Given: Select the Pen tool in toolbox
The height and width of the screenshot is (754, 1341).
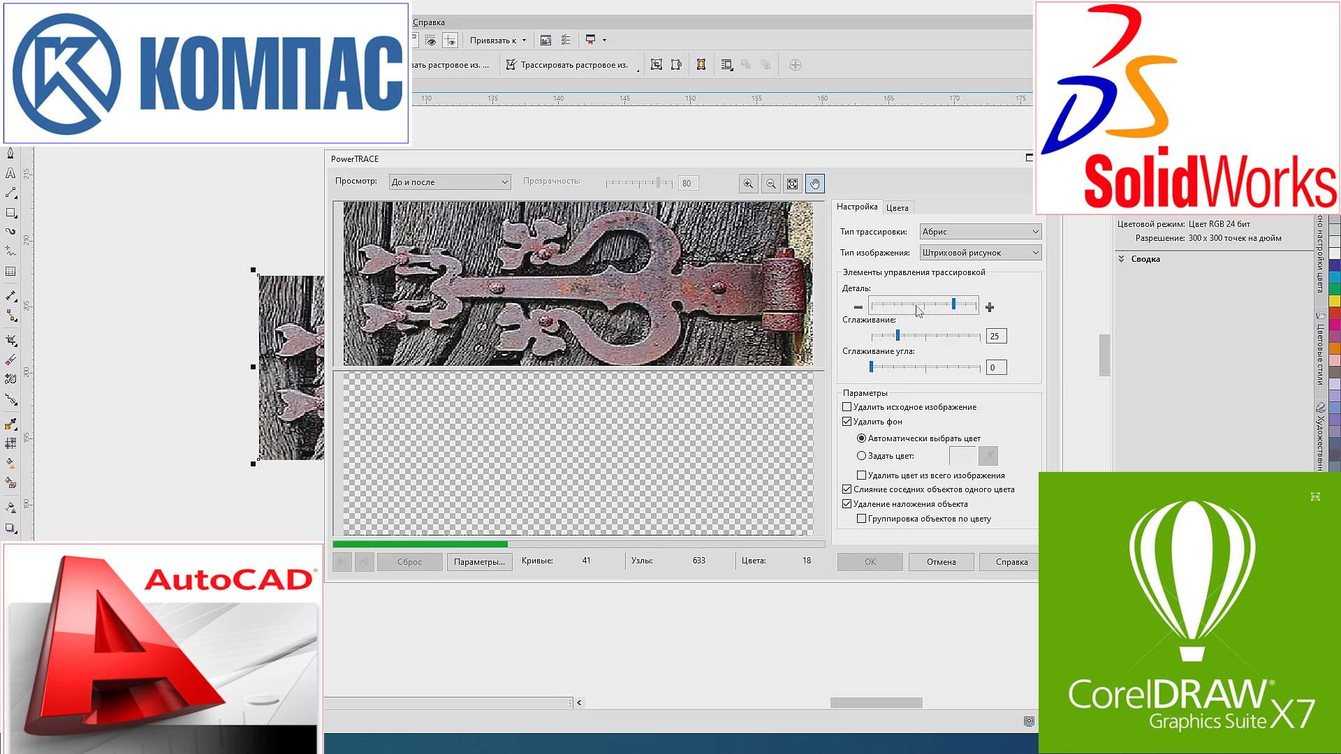Looking at the screenshot, I should point(10,154).
